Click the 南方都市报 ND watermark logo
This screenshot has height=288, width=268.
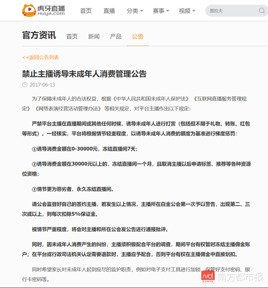208,277
